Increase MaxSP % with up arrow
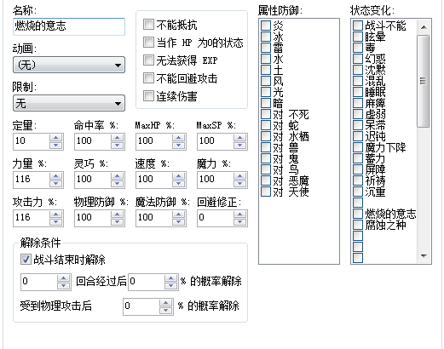This screenshot has height=349, width=444. tap(239, 138)
